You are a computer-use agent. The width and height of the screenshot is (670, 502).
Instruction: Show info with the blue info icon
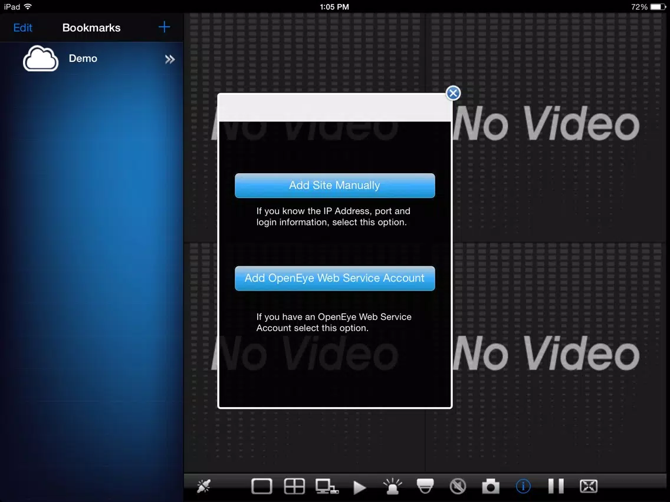(x=523, y=486)
